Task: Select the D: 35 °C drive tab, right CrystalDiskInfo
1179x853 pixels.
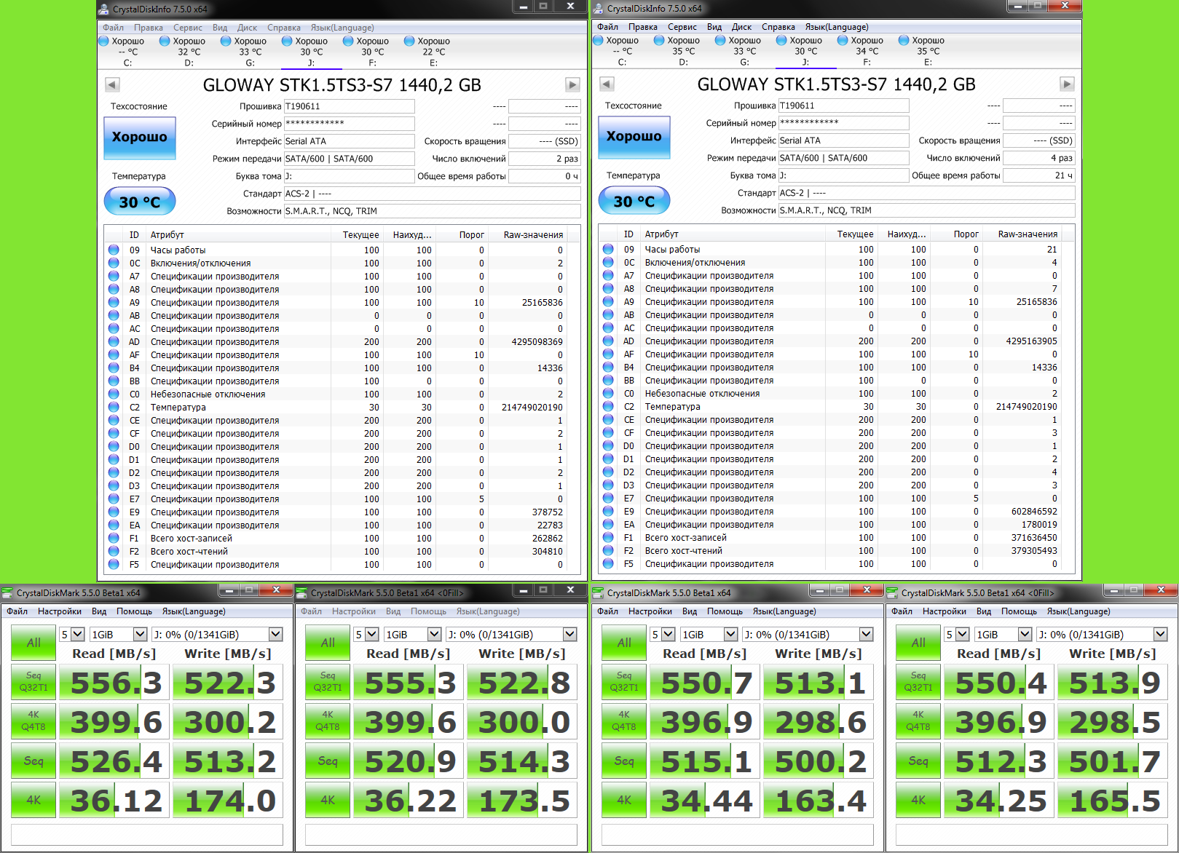Action: pyautogui.click(x=683, y=51)
